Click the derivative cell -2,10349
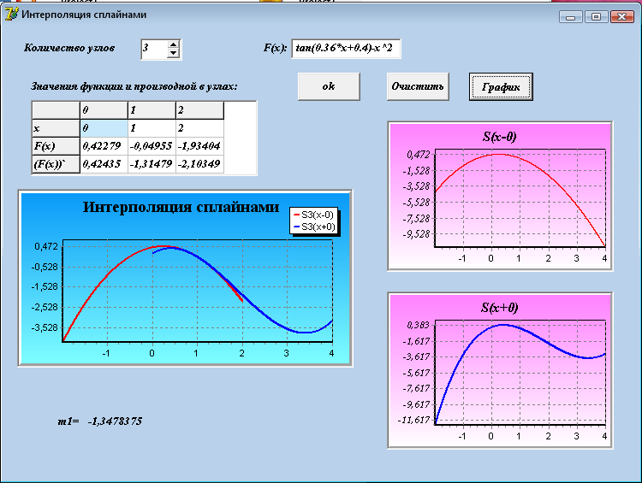The height and width of the screenshot is (483, 642). click(199, 164)
